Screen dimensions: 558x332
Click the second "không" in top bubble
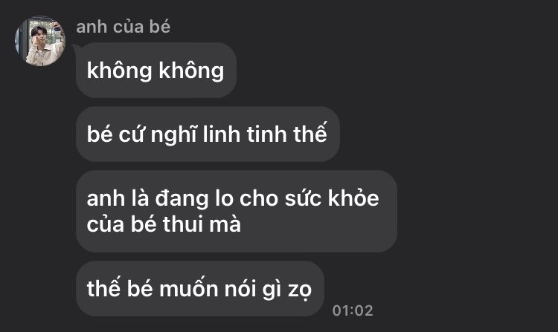[x=191, y=71]
